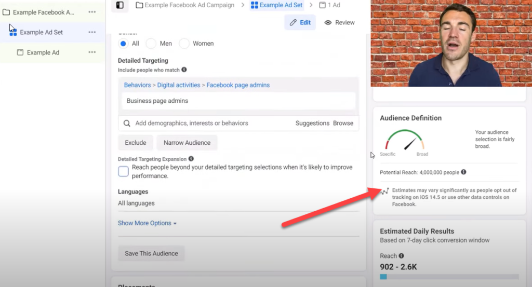Click the Potential Reach info icon
The image size is (532, 287).
(463, 172)
